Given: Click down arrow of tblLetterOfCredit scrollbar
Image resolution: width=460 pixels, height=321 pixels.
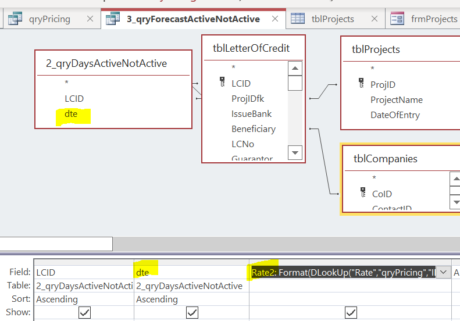Looking at the screenshot, I should pyautogui.click(x=295, y=152).
